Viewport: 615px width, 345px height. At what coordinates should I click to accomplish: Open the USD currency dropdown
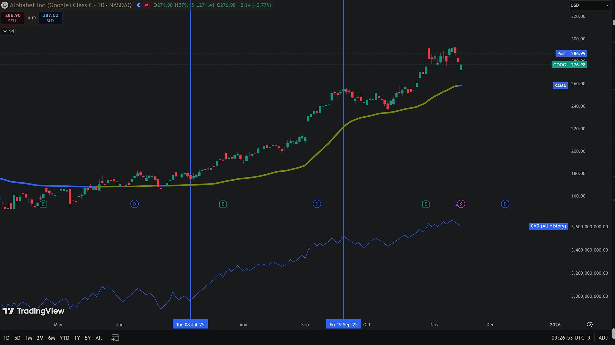589,5
